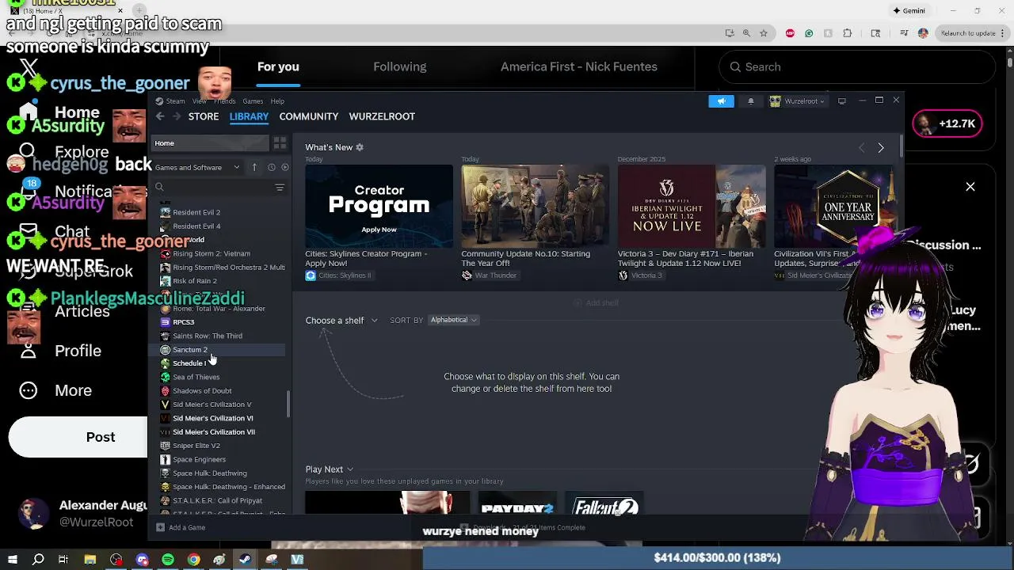Select Resident Evil 4 in game list
The width and height of the screenshot is (1014, 570).
coord(196,226)
